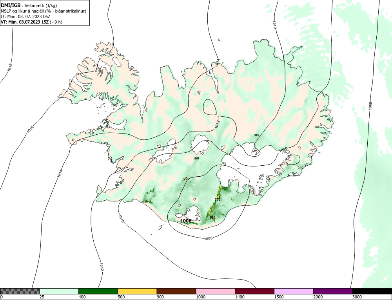This screenshot has width=392, height=300.
Task: Click the '555' CAPE value on map
Action: tap(186, 179)
